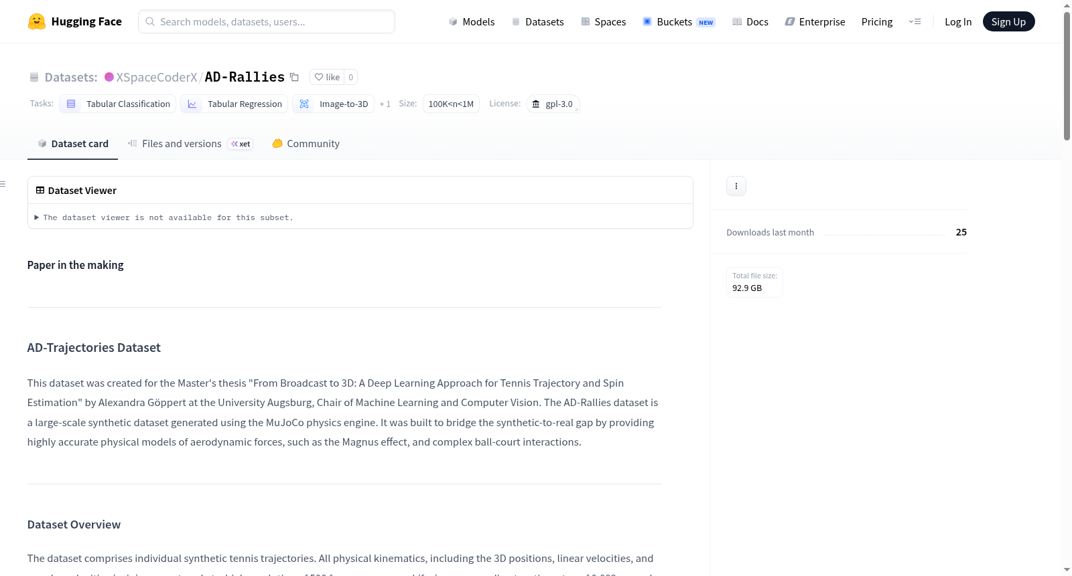Click the gpl-3.0 license tag

(553, 104)
